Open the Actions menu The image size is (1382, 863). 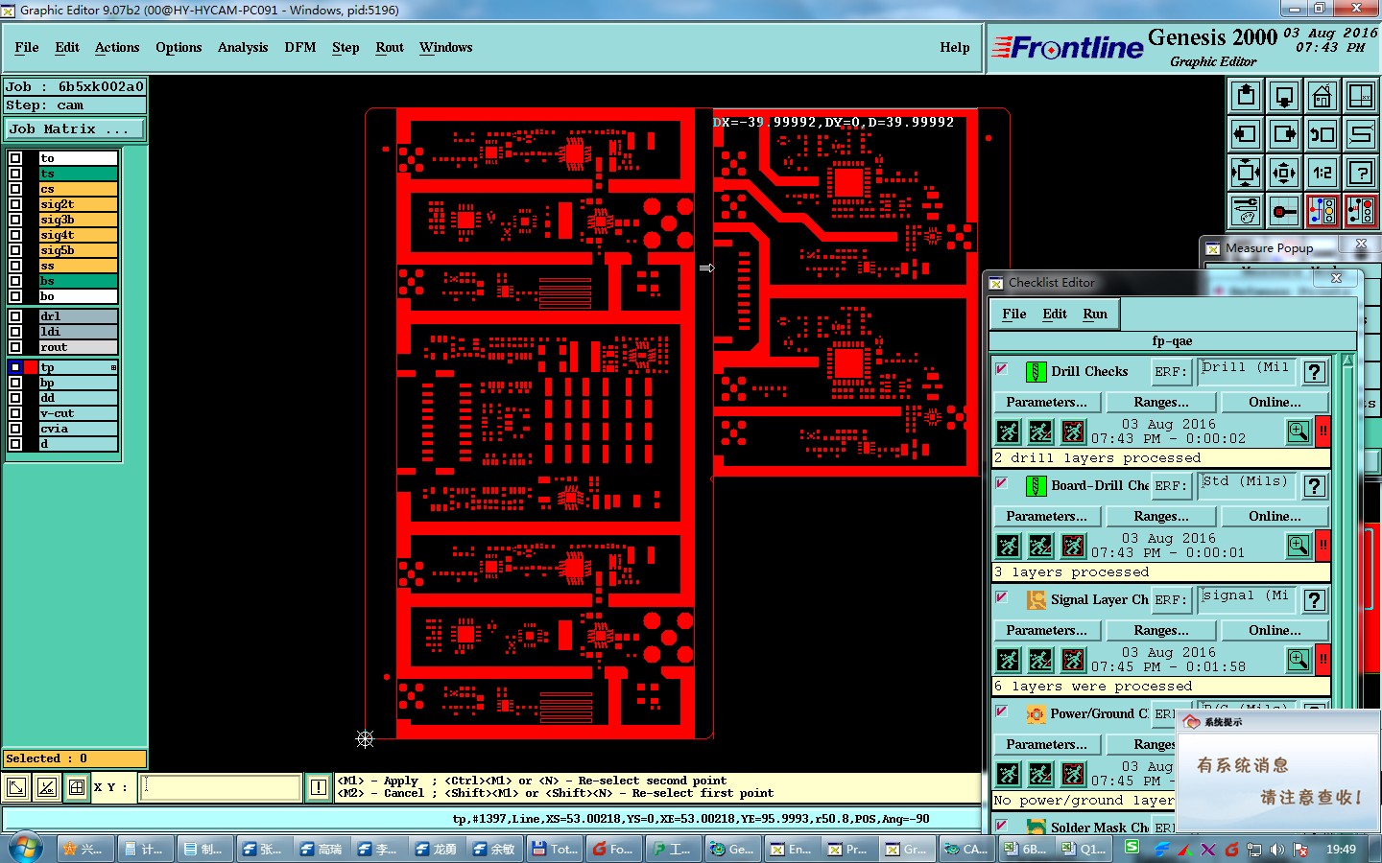[117, 47]
